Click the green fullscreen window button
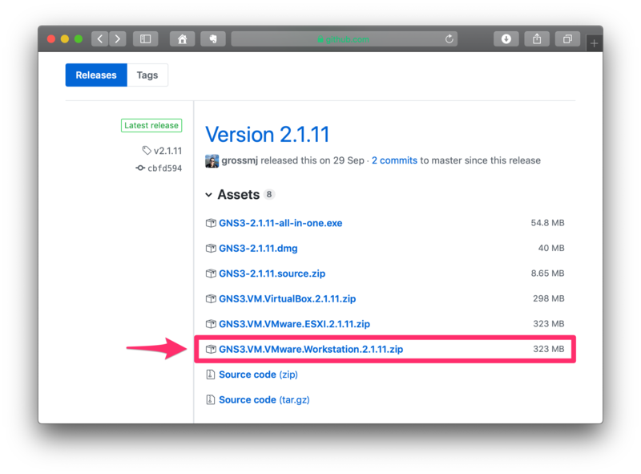Viewport: 641px width, 474px height. click(79, 38)
